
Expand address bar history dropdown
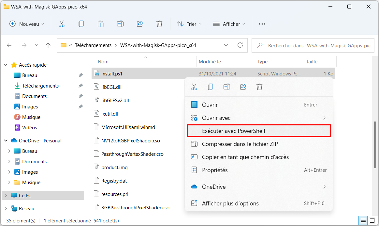pos(226,45)
